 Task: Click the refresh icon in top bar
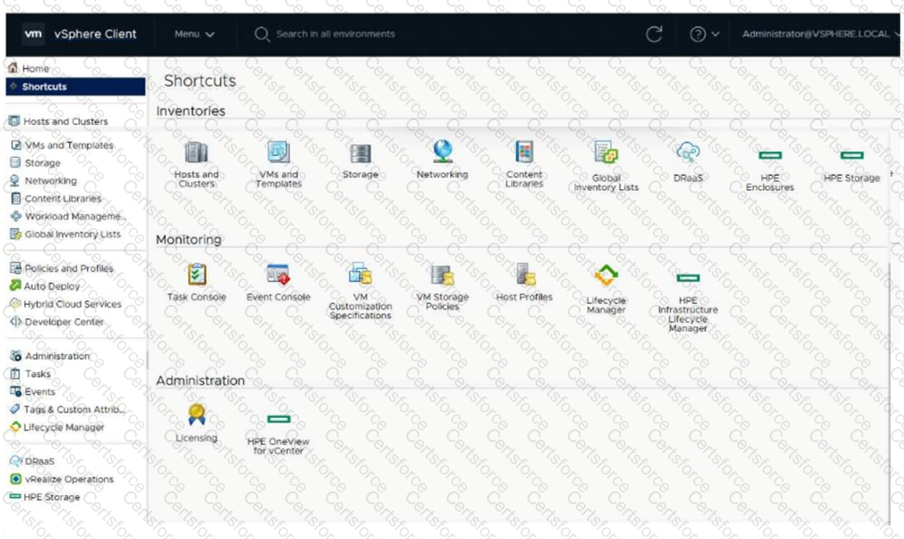point(654,34)
